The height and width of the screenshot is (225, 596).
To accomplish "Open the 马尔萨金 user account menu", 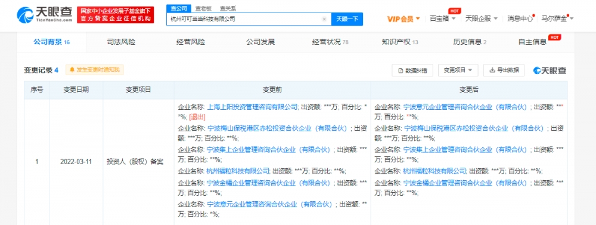I will (x=557, y=19).
